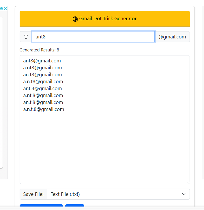Select the an.t8@gmail.com result line
The height and width of the screenshot is (210, 204).
(x=42, y=75)
